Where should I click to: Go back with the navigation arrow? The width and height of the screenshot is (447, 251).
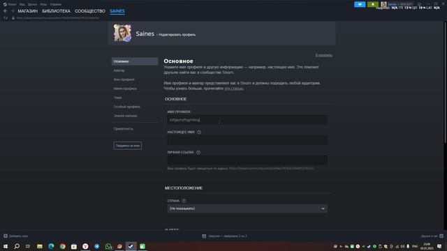click(6, 11)
